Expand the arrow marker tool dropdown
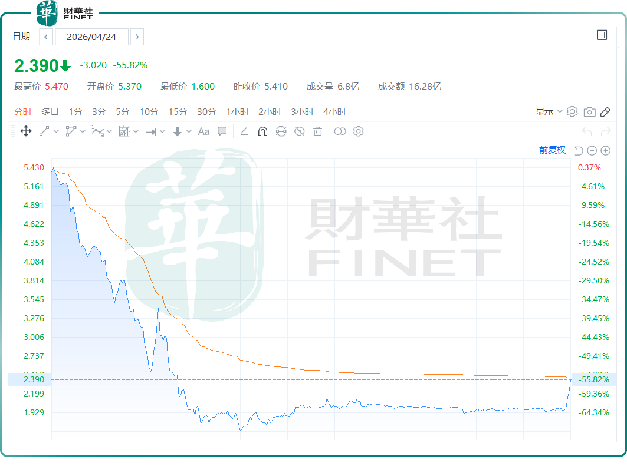The width and height of the screenshot is (627, 469). click(189, 131)
